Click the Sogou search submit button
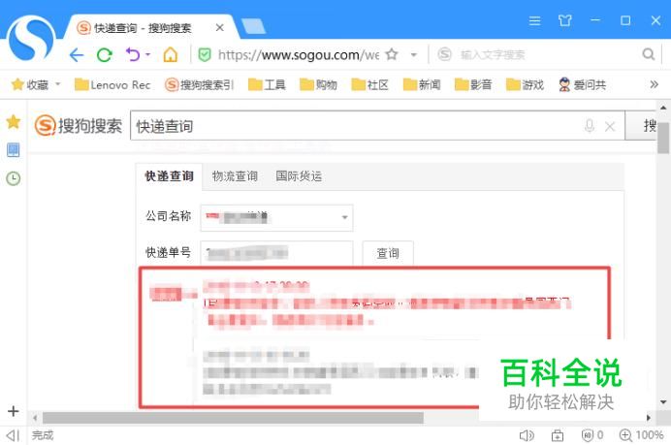The image size is (671, 445). click(x=641, y=125)
